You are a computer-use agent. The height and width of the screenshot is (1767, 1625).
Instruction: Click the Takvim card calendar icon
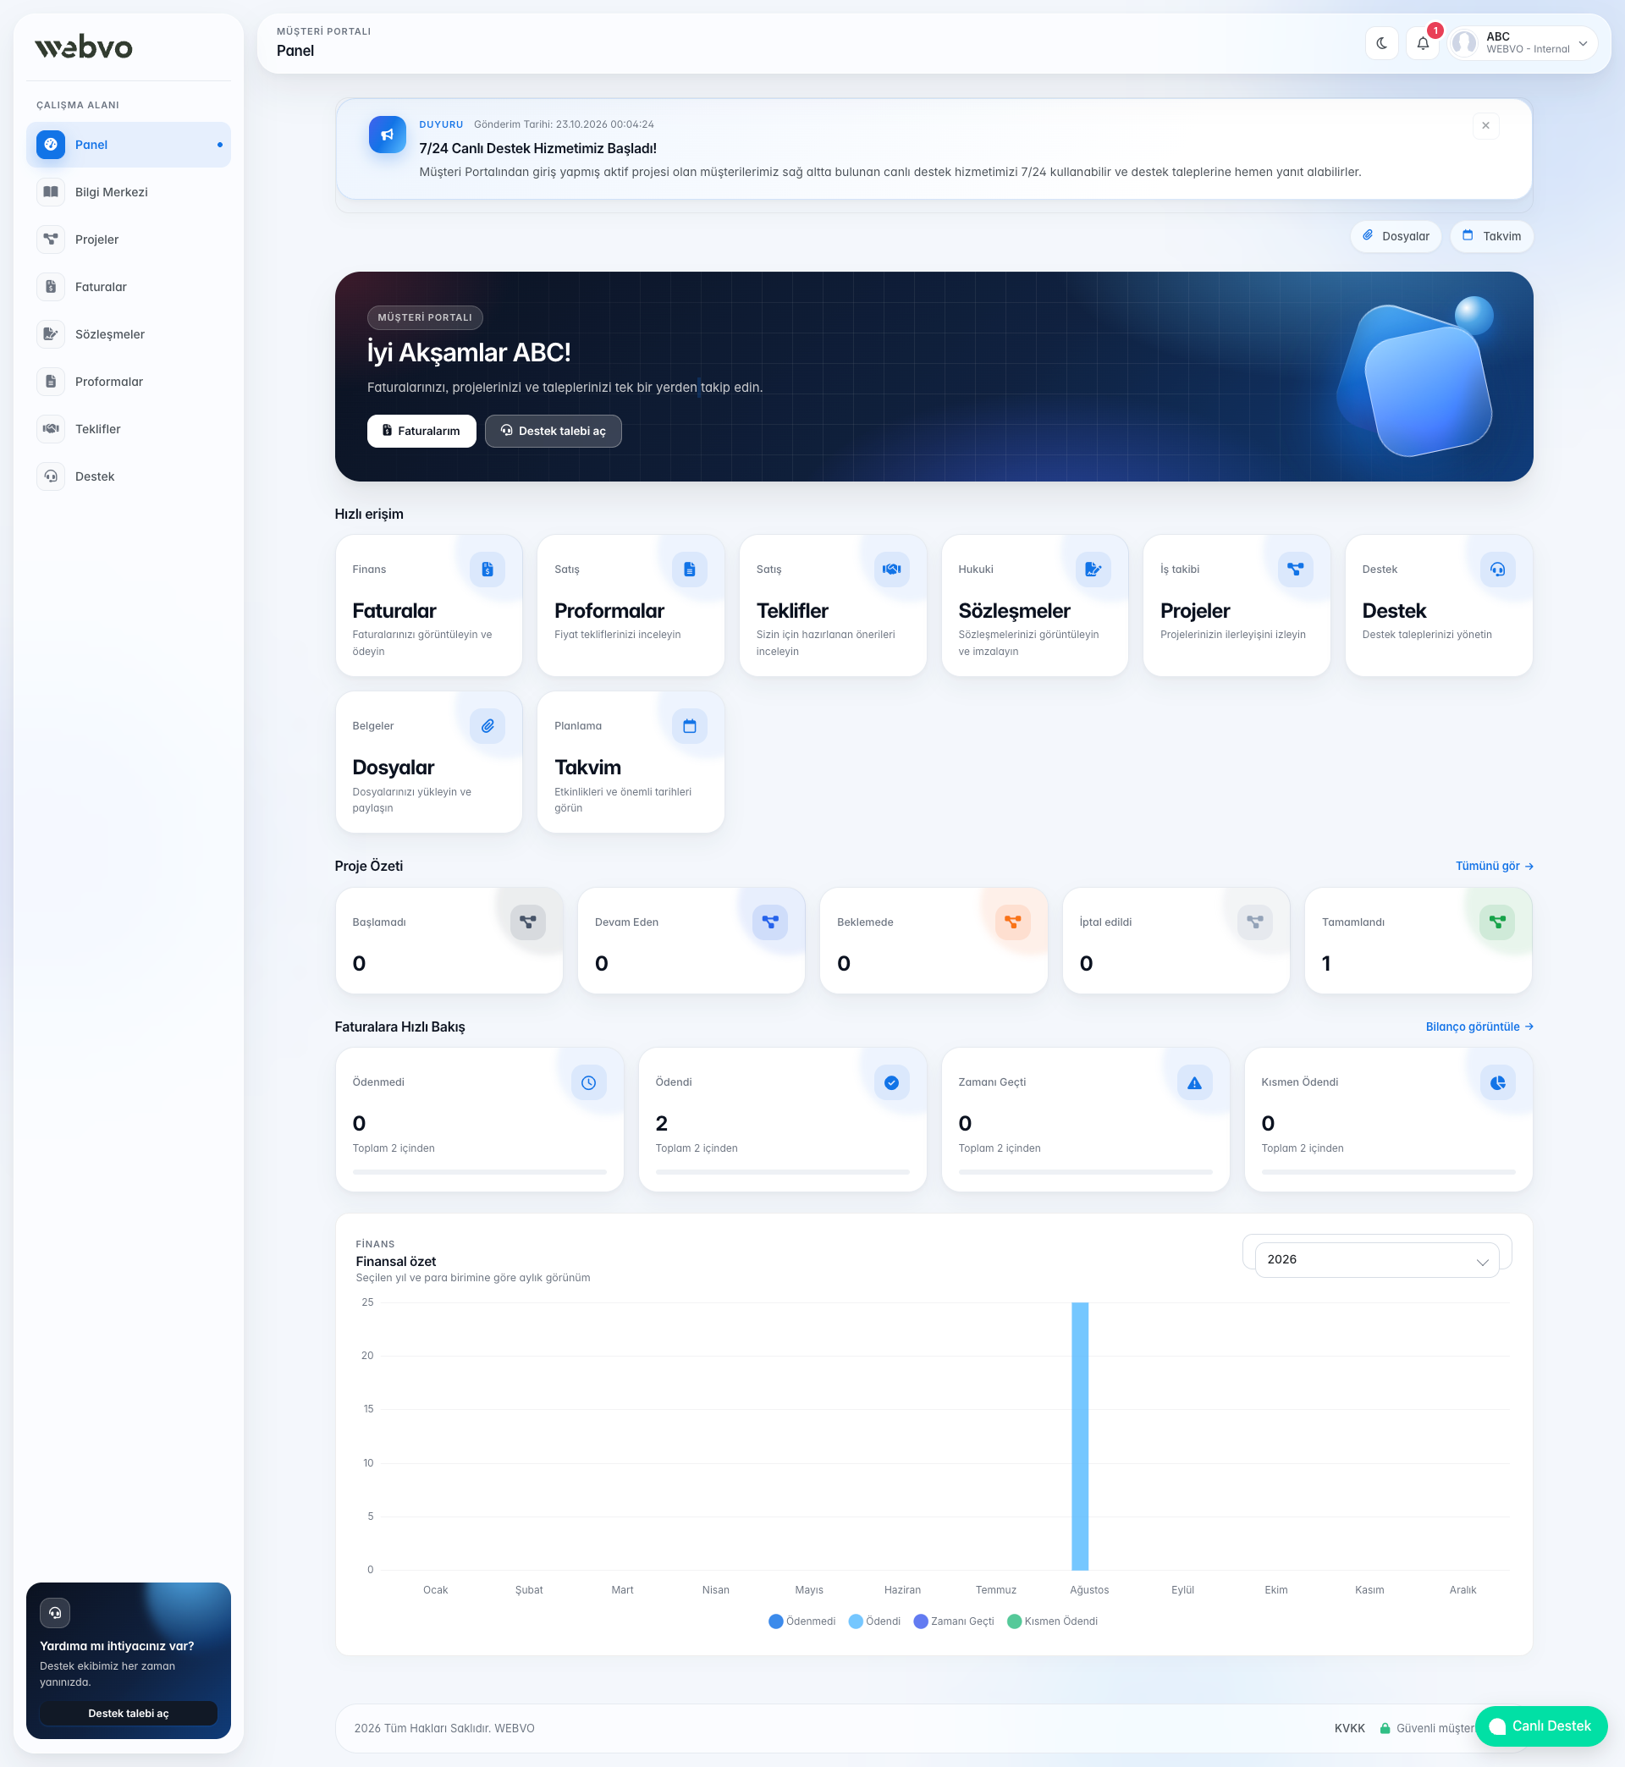point(690,726)
